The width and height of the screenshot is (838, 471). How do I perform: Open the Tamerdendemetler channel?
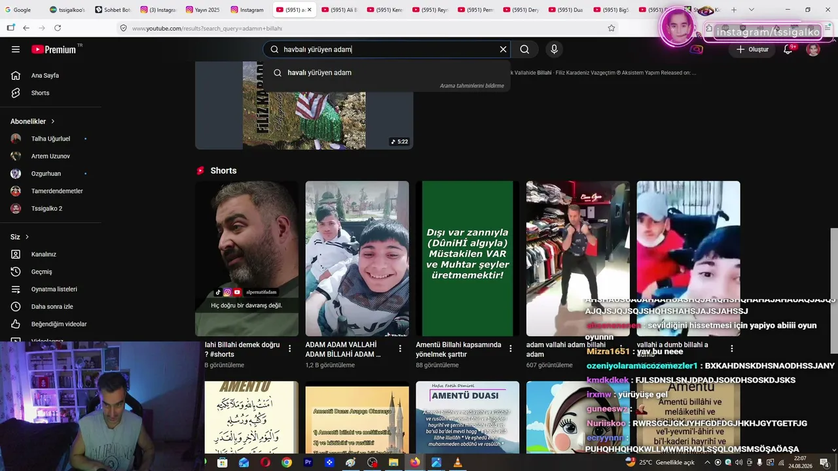[50, 191]
